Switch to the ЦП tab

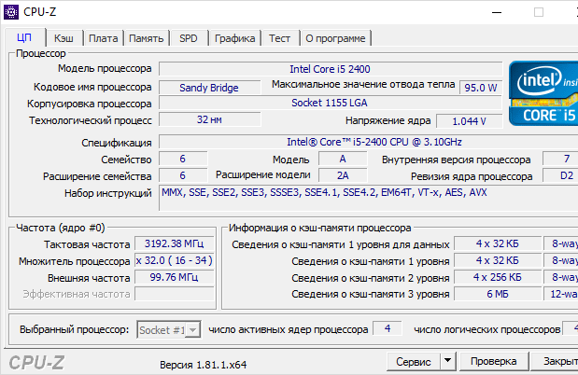24,37
